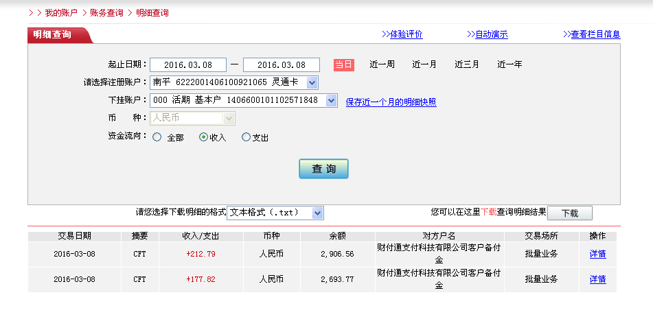Open the download format dropdown

[x=317, y=213]
